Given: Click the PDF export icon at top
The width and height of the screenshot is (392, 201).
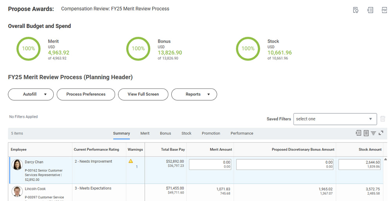Looking at the screenshot, I should pyautogui.click(x=384, y=10).
